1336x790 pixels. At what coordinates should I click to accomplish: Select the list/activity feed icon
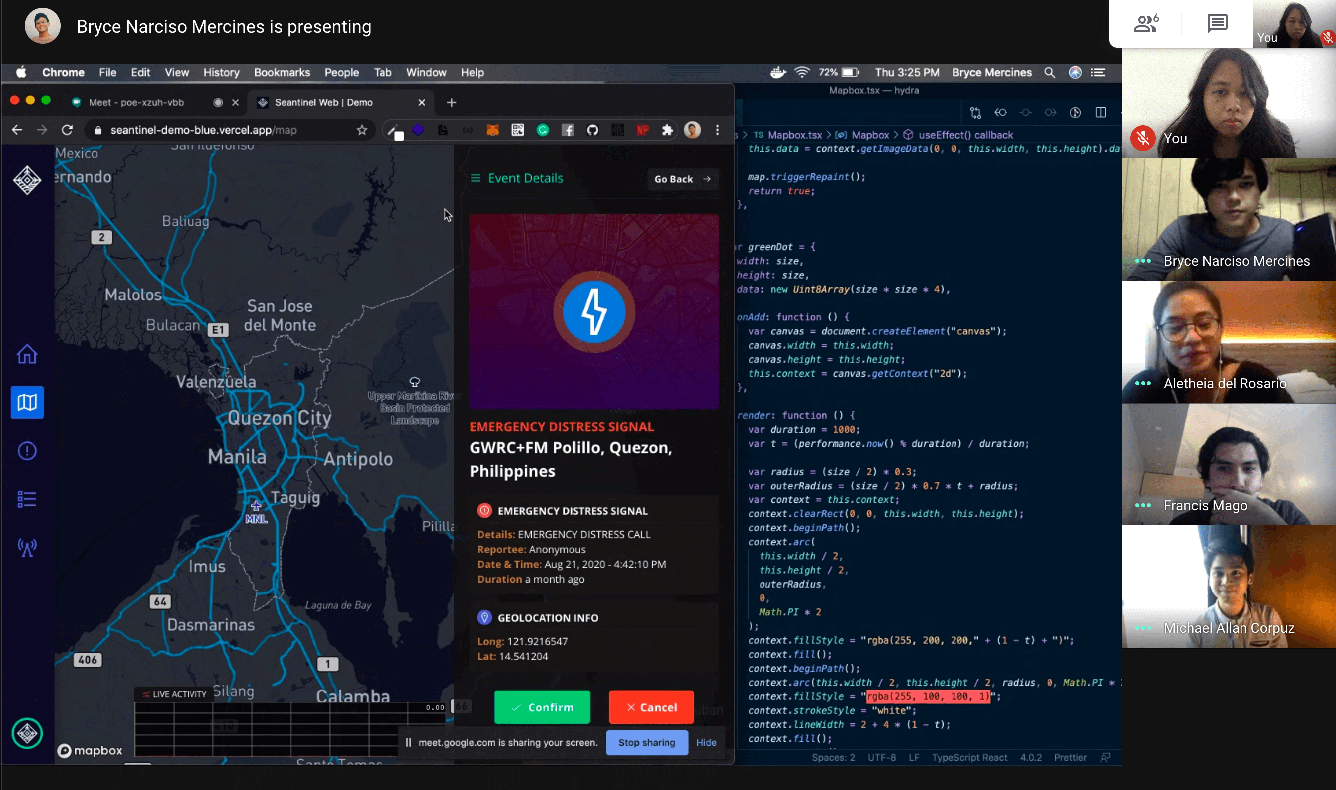(x=27, y=498)
